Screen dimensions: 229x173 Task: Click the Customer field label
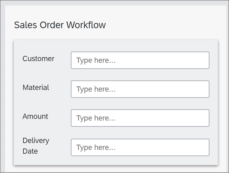coord(38,58)
